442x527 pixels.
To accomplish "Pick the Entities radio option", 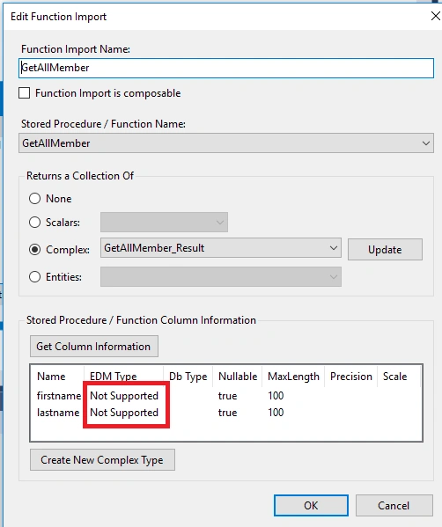I will (34, 277).
